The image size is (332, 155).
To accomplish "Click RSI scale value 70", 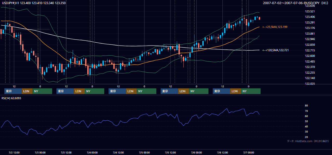I will 306,111.
